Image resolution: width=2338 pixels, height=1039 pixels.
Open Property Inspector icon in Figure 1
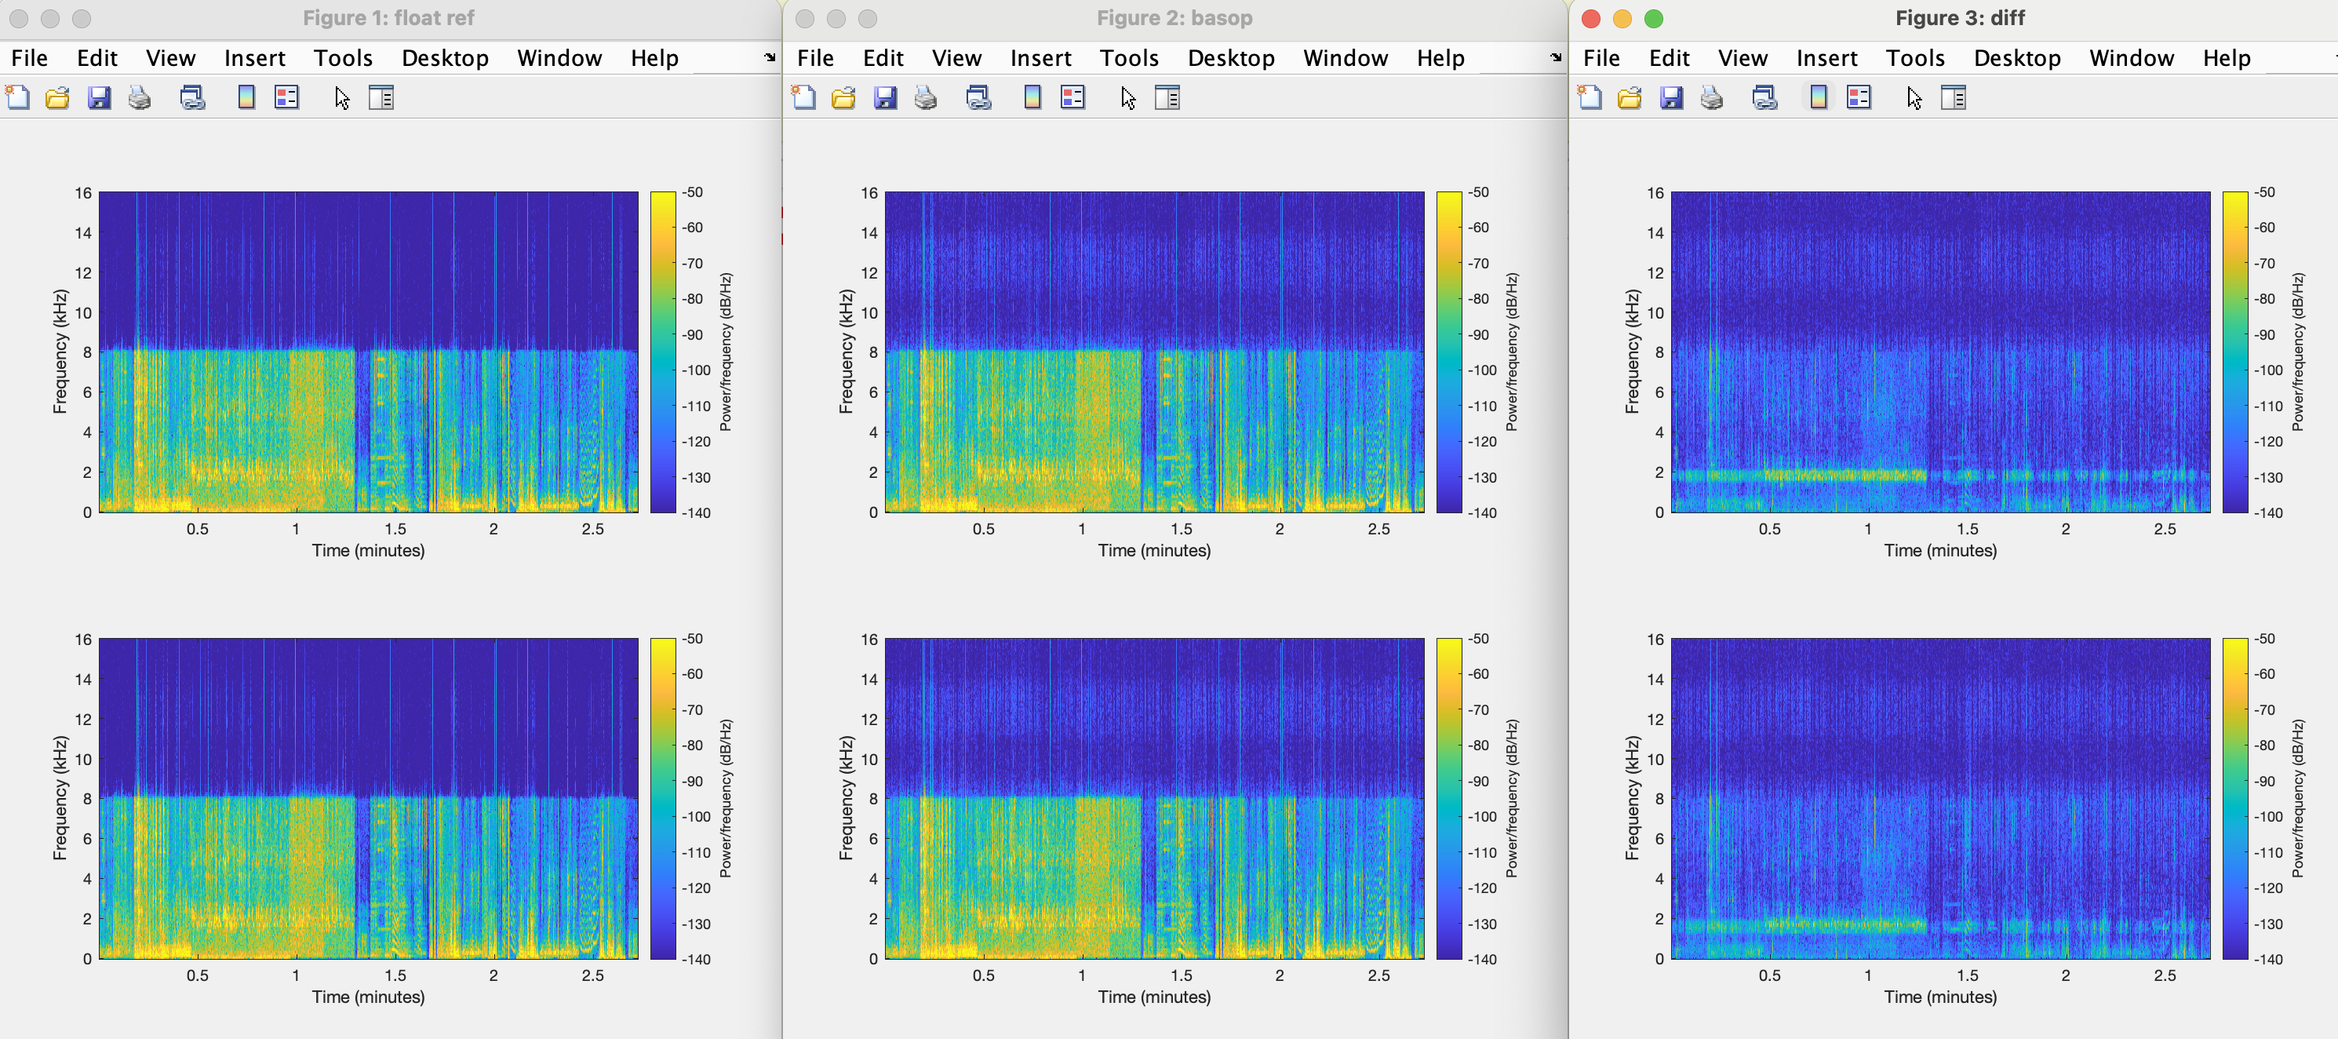(381, 97)
